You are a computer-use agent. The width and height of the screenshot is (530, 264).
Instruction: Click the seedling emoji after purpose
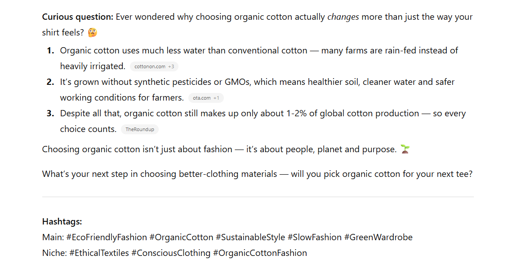point(405,149)
